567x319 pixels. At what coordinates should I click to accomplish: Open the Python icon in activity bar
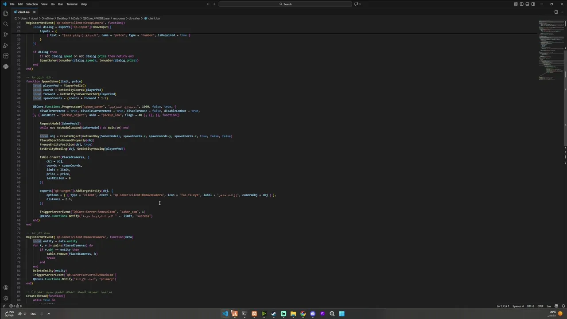tap(5, 66)
